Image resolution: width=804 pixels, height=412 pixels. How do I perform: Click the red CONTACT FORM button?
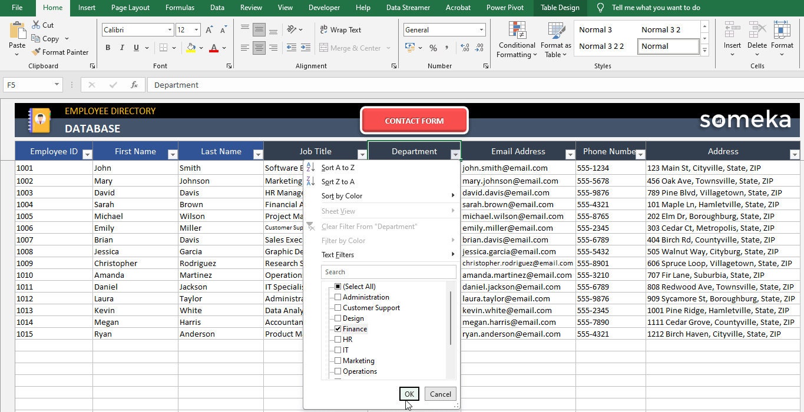click(414, 121)
